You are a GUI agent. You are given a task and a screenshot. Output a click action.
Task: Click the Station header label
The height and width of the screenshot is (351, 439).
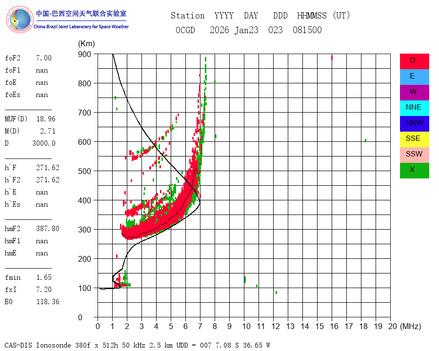point(188,16)
